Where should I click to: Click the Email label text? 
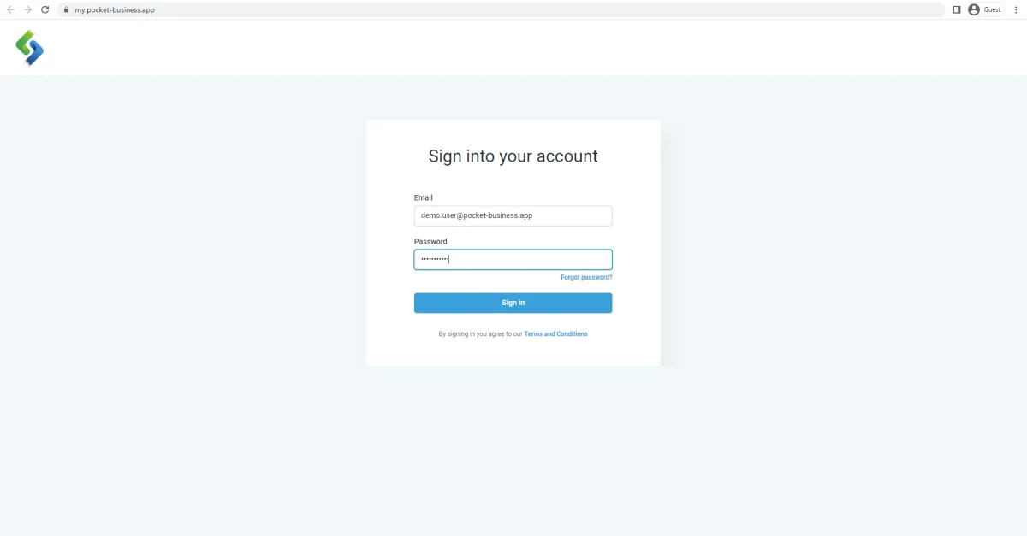click(424, 197)
